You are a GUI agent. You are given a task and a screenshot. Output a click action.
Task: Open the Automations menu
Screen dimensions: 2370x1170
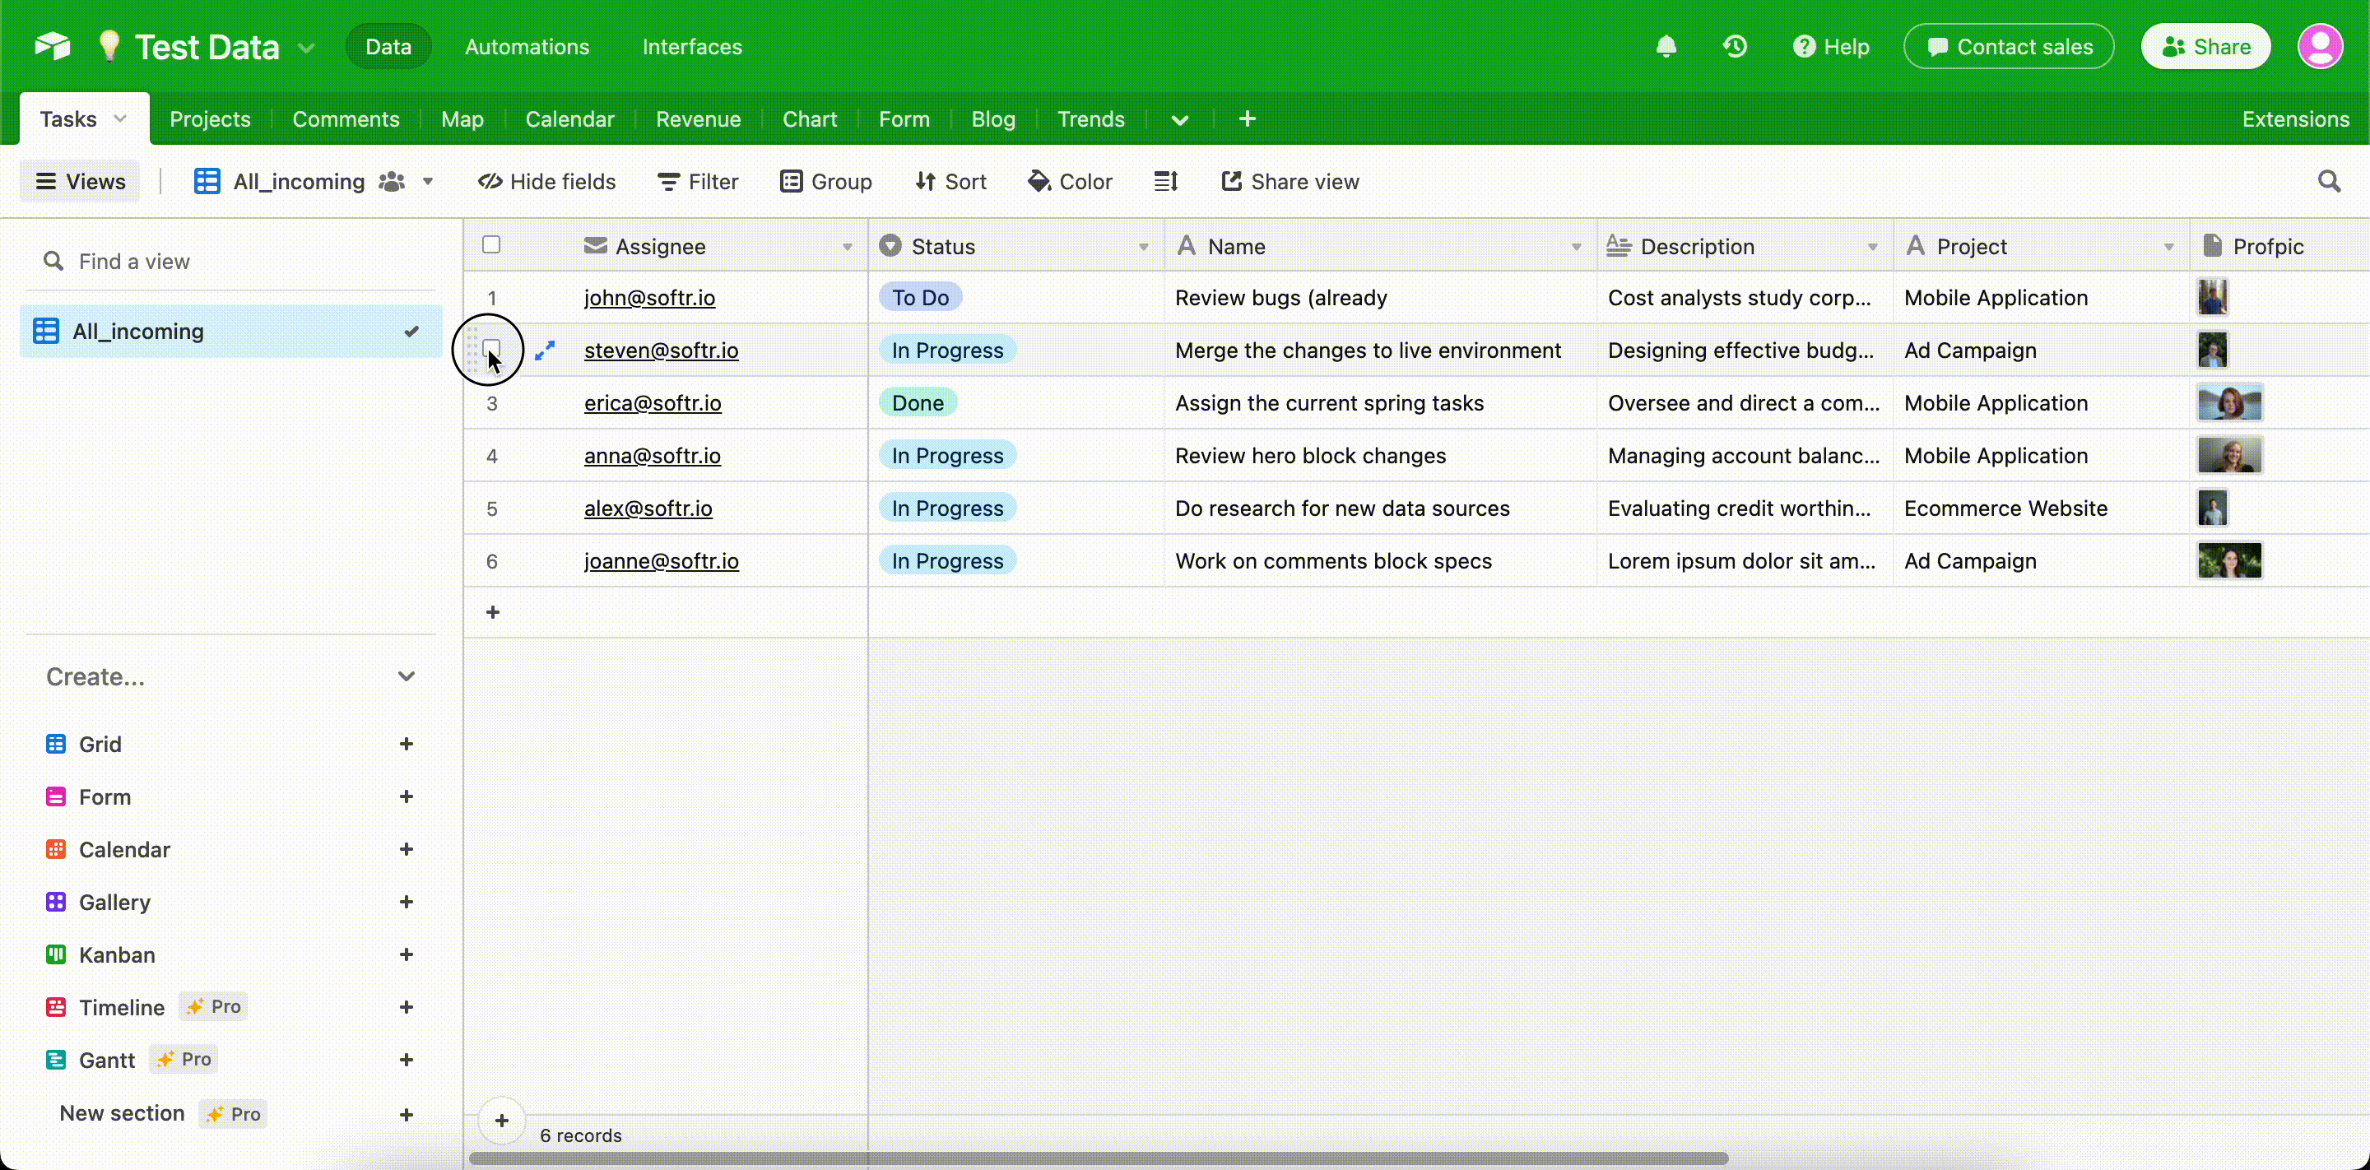click(527, 47)
